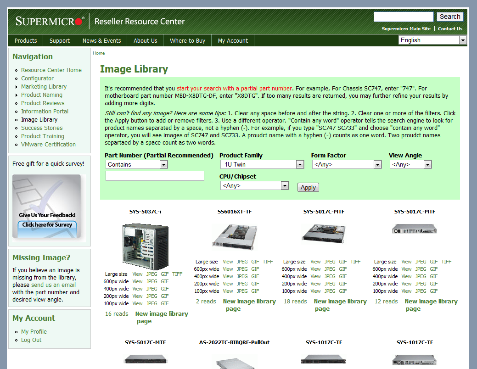
Task: Click the Supermicro logo in header
Action: tap(50, 21)
